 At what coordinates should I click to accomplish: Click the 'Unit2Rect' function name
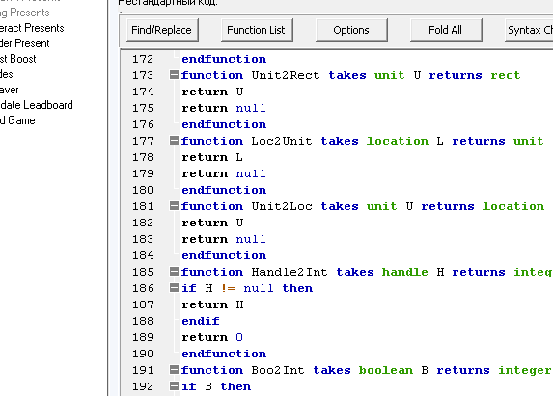click(x=286, y=75)
